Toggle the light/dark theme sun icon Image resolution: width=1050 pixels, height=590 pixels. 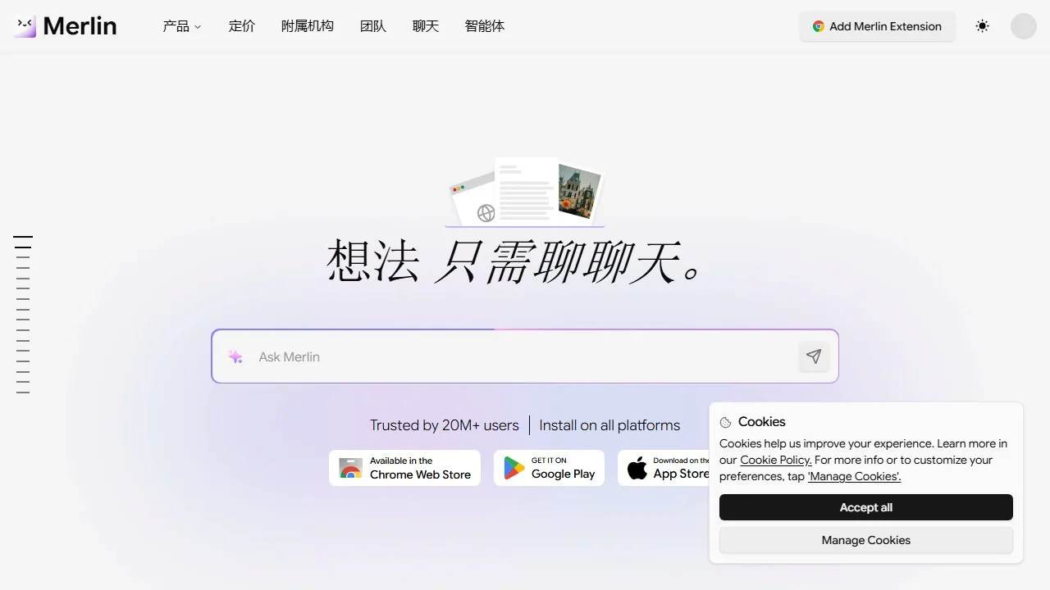982,26
